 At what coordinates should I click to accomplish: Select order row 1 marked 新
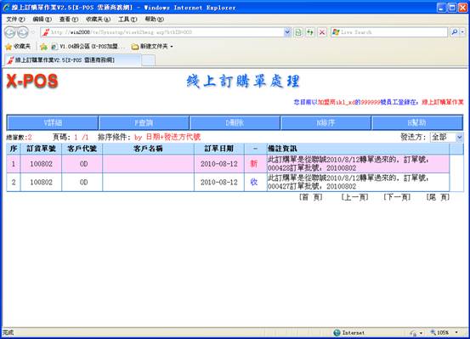228,164
